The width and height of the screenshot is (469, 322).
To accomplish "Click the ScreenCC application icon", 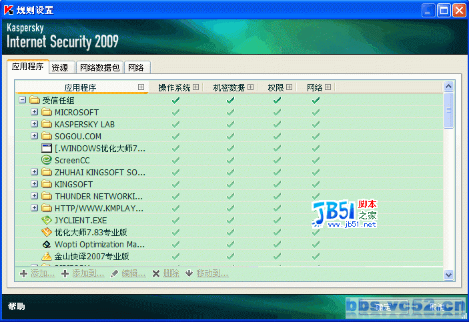I will pos(47,160).
